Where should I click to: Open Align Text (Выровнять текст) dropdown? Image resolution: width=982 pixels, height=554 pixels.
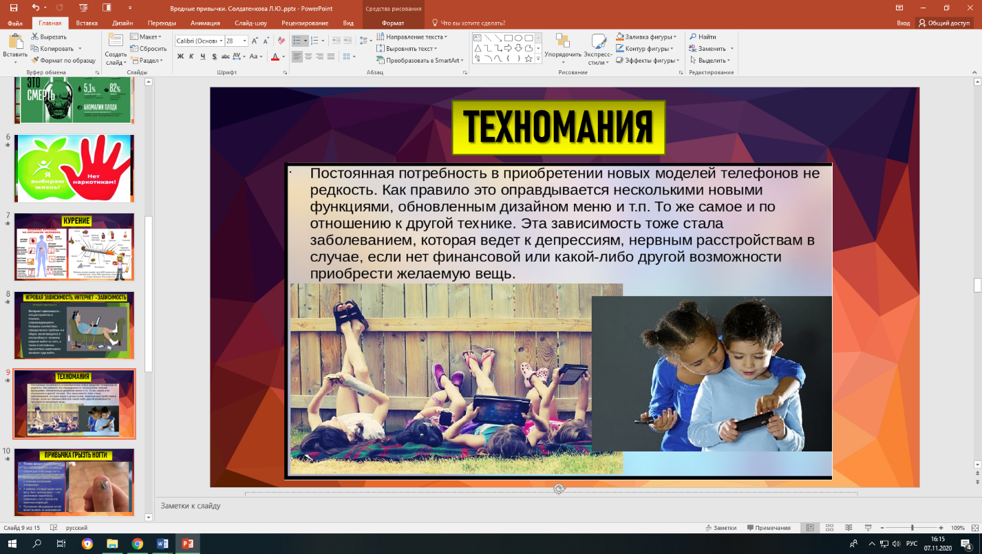point(407,49)
